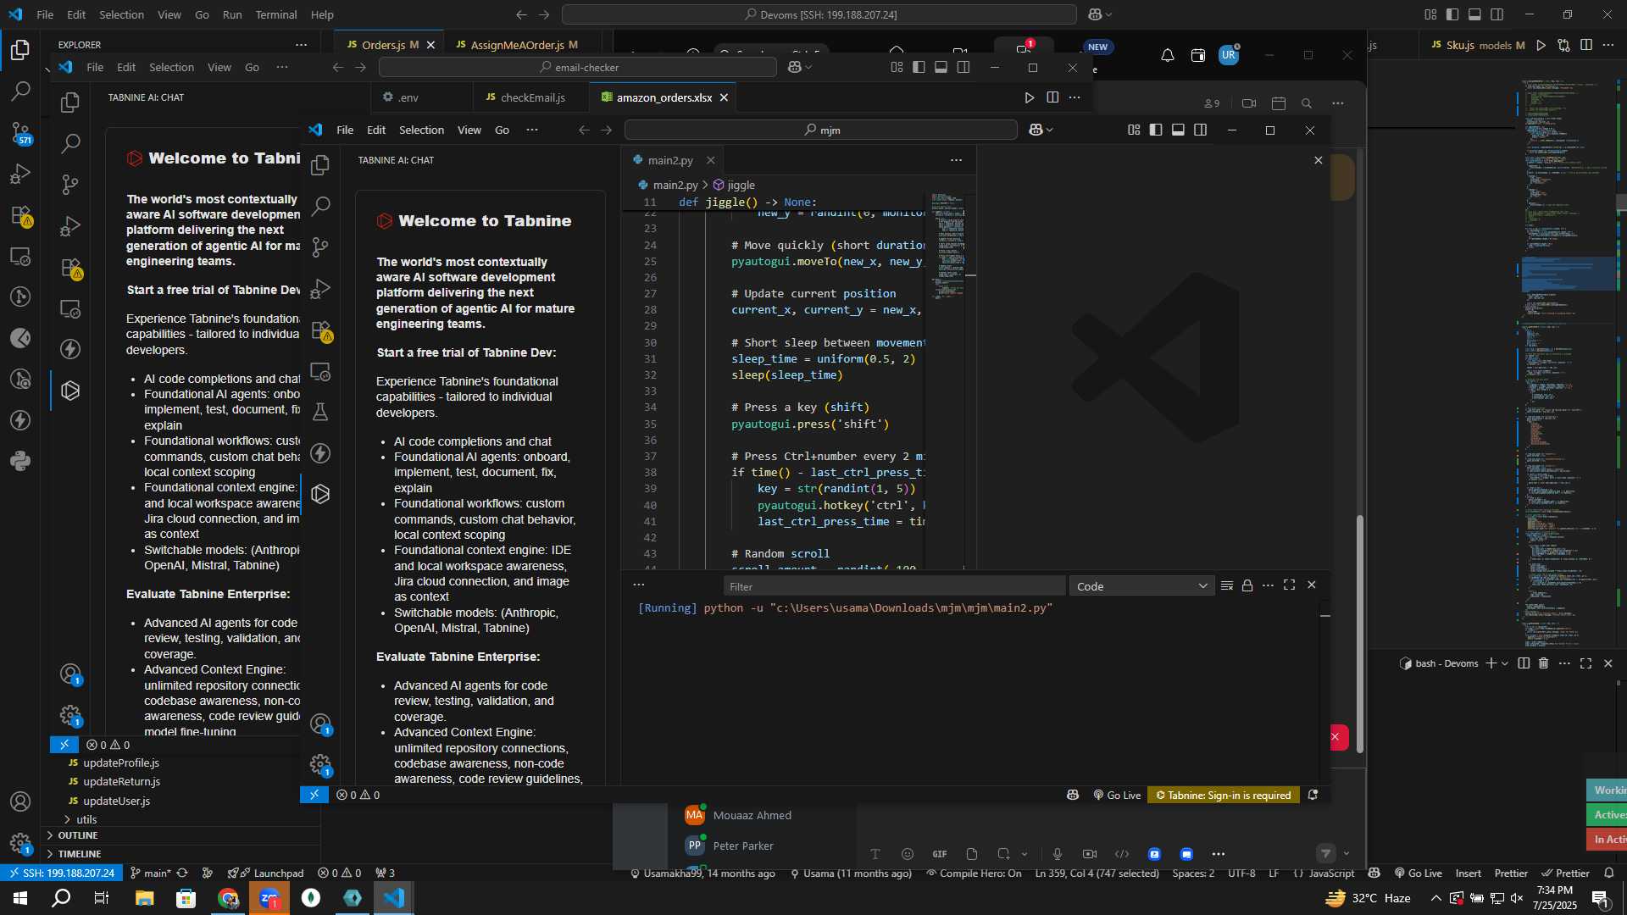Open microphone icon in the chat toolbar
Screen dimensions: 1627x915
(x=1057, y=854)
